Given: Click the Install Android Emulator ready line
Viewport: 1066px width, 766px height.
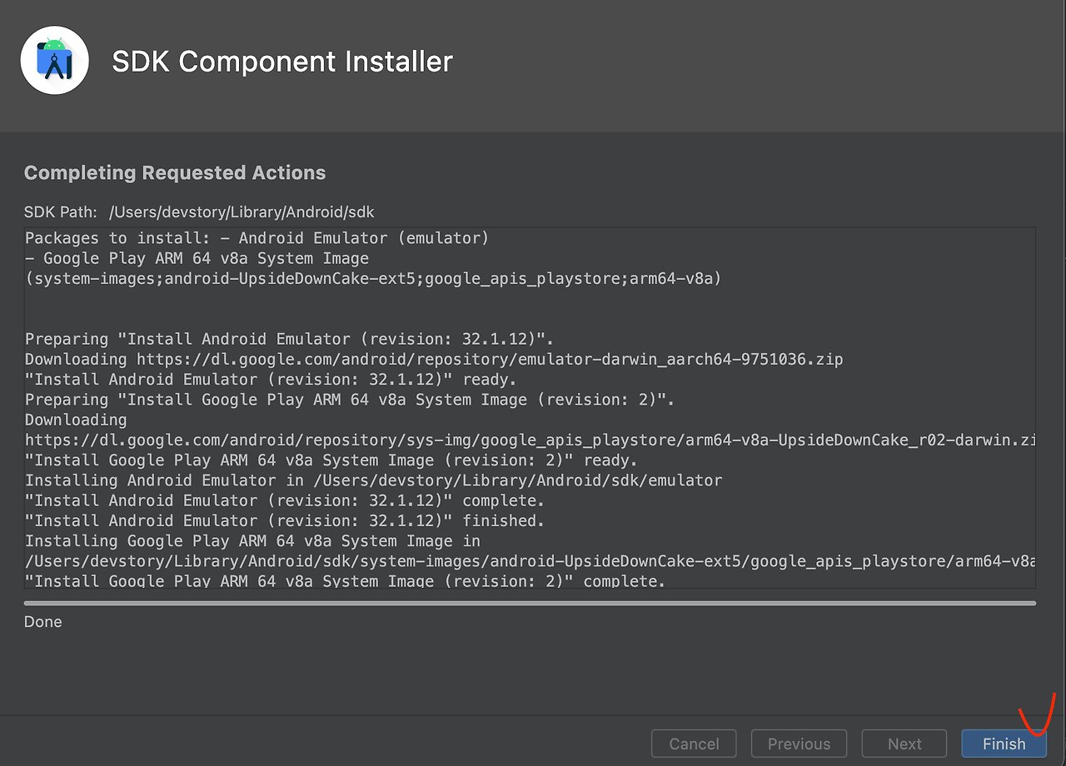Looking at the screenshot, I should click(271, 380).
